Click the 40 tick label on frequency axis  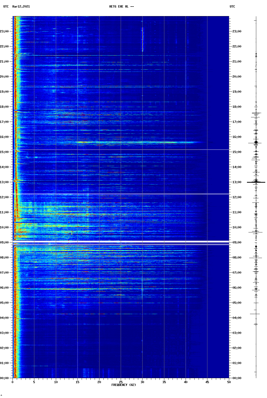pyautogui.click(x=186, y=382)
